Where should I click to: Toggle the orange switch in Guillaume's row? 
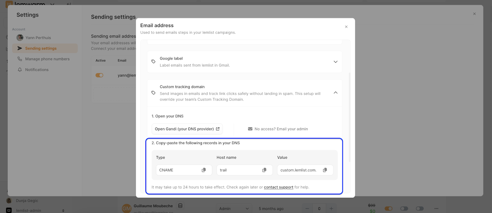388,208
